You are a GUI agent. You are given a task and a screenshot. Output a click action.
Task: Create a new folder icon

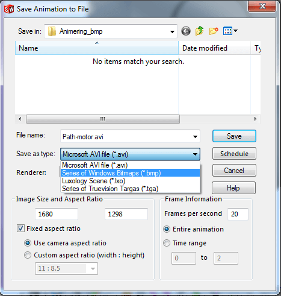[214, 31]
